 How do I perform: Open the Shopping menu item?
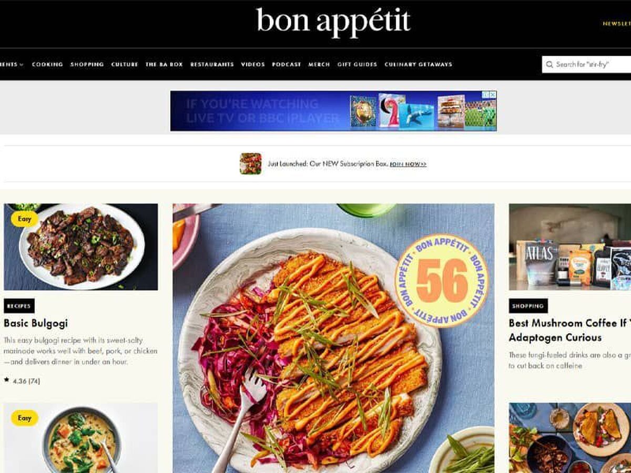(87, 64)
